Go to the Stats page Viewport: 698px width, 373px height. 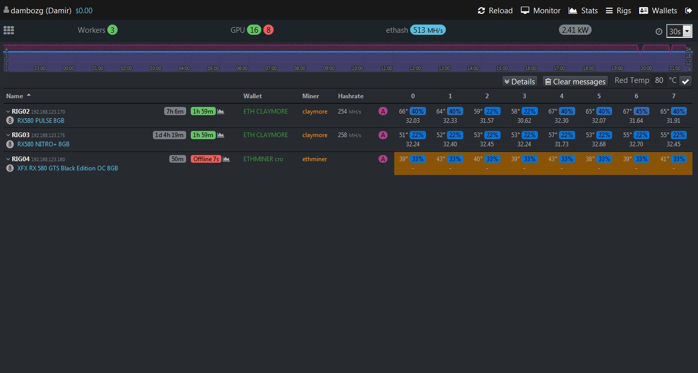point(583,11)
